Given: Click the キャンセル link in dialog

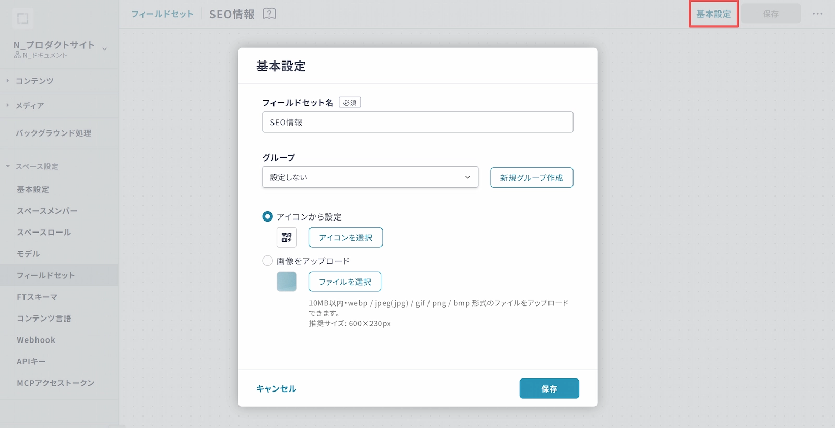Looking at the screenshot, I should [x=276, y=389].
